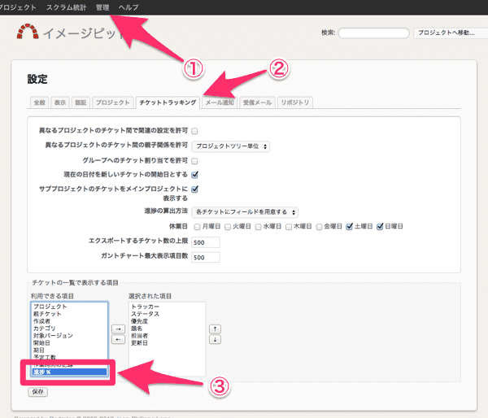Open ヘルプ menu
The width and height of the screenshot is (488, 418).
(x=129, y=7)
